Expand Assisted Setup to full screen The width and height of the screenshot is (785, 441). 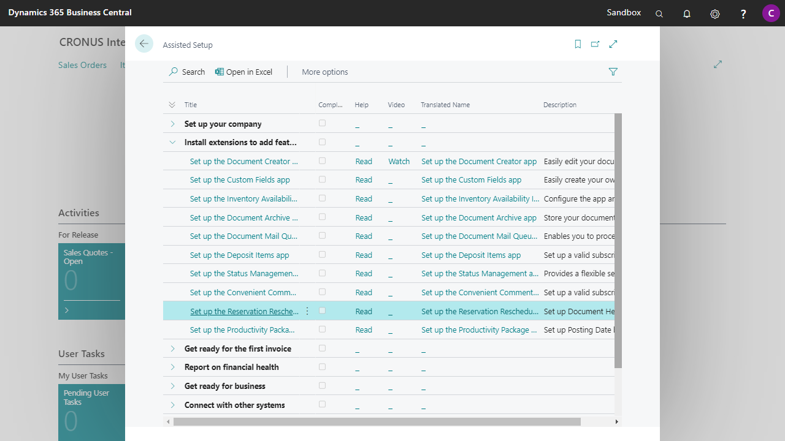[613, 44]
